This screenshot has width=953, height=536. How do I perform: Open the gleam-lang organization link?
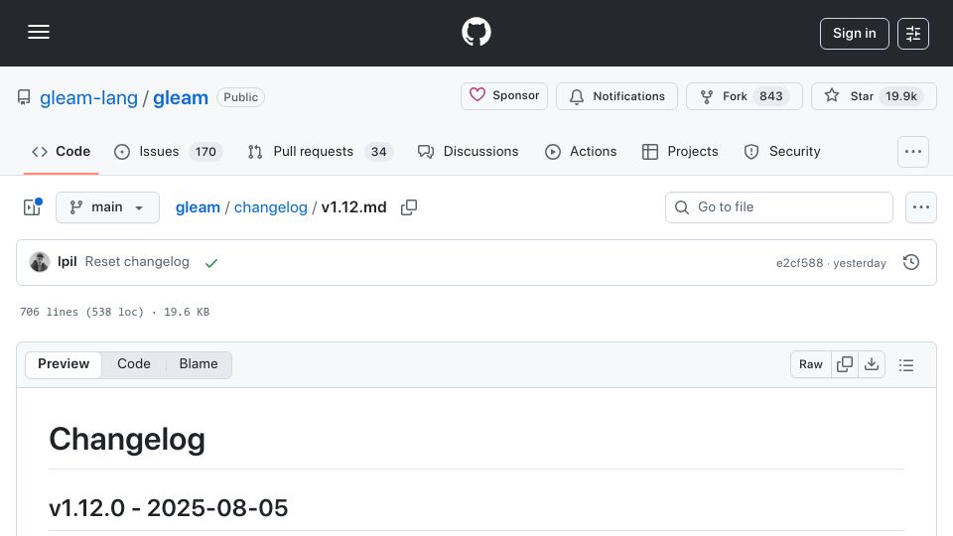pyautogui.click(x=88, y=98)
